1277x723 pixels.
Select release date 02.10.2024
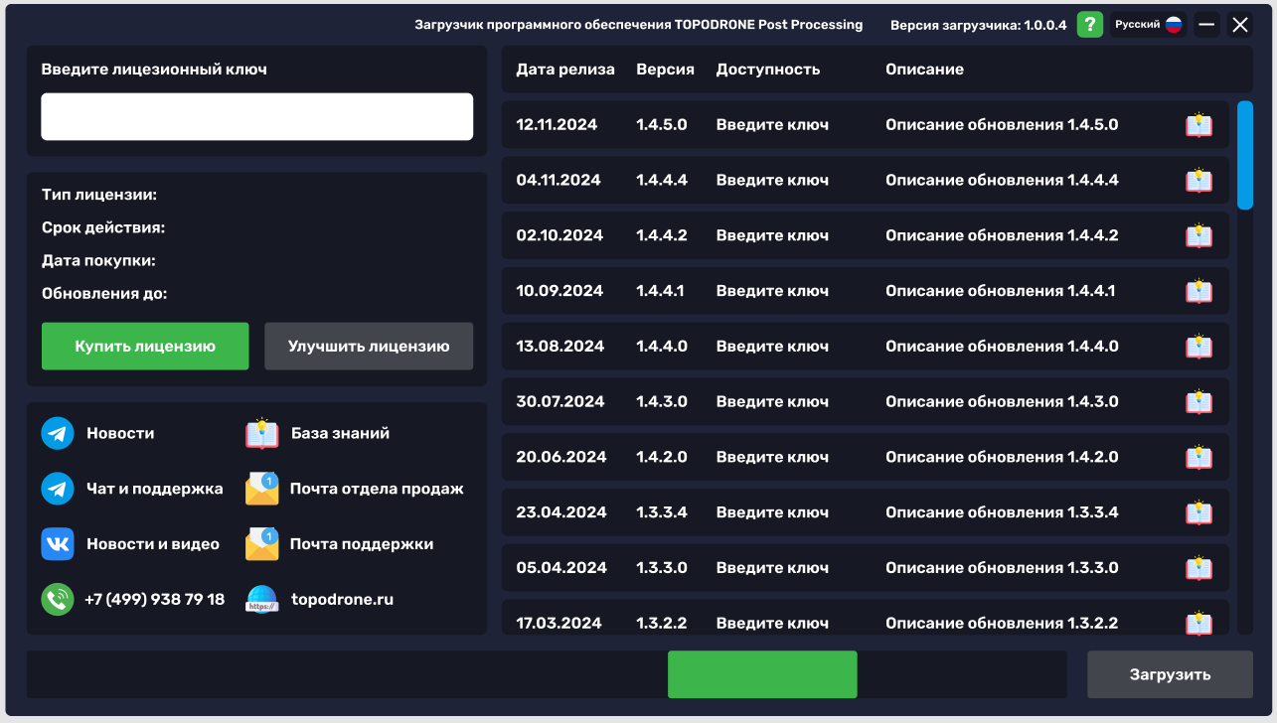tap(559, 236)
